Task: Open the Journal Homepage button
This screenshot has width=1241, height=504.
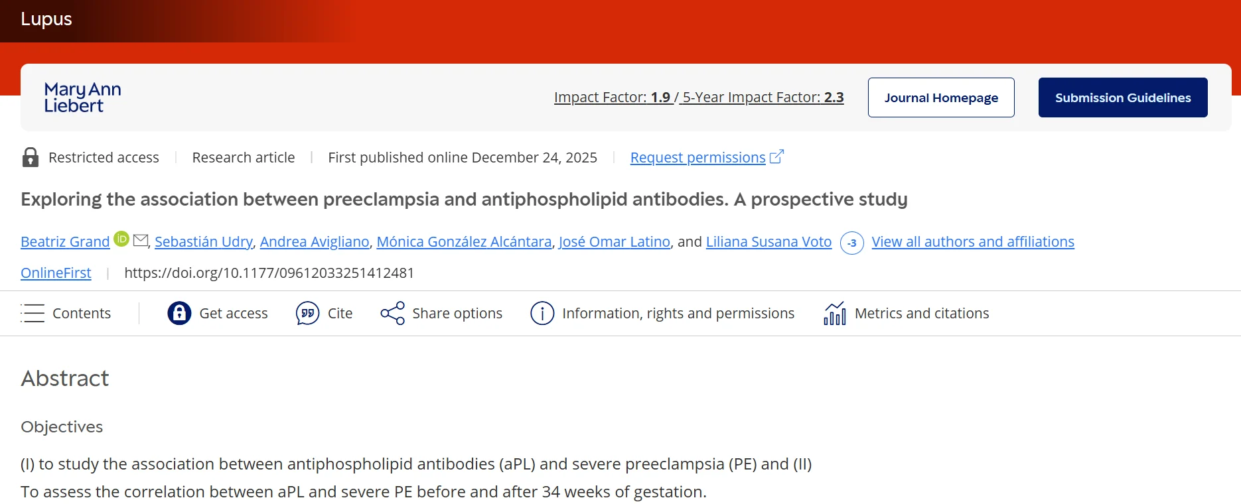Action: 940,97
